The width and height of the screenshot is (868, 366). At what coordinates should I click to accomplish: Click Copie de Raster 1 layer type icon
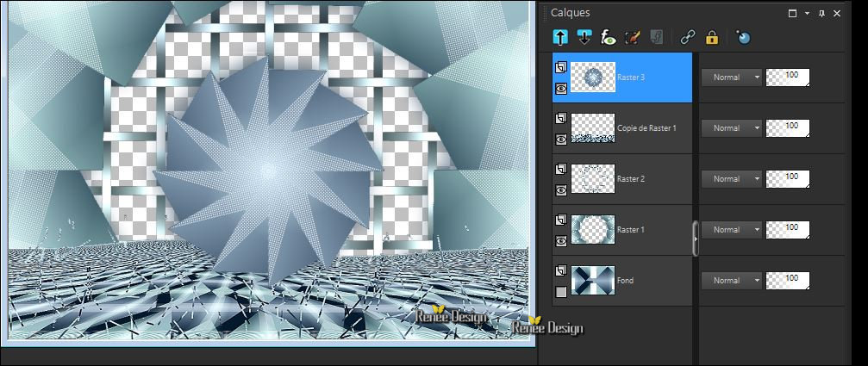(561, 118)
